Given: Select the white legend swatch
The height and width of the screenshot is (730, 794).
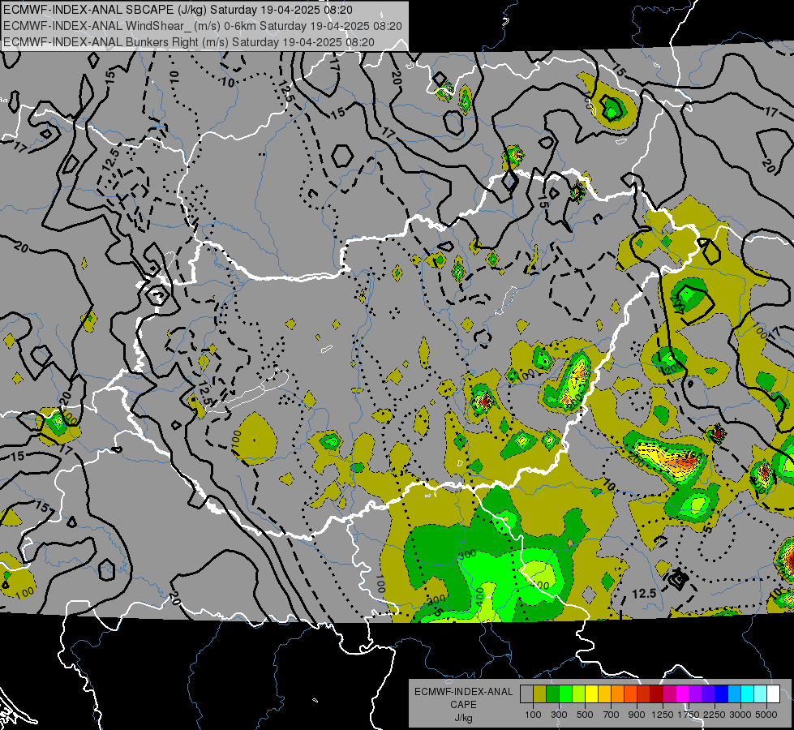Looking at the screenshot, I should [x=773, y=694].
